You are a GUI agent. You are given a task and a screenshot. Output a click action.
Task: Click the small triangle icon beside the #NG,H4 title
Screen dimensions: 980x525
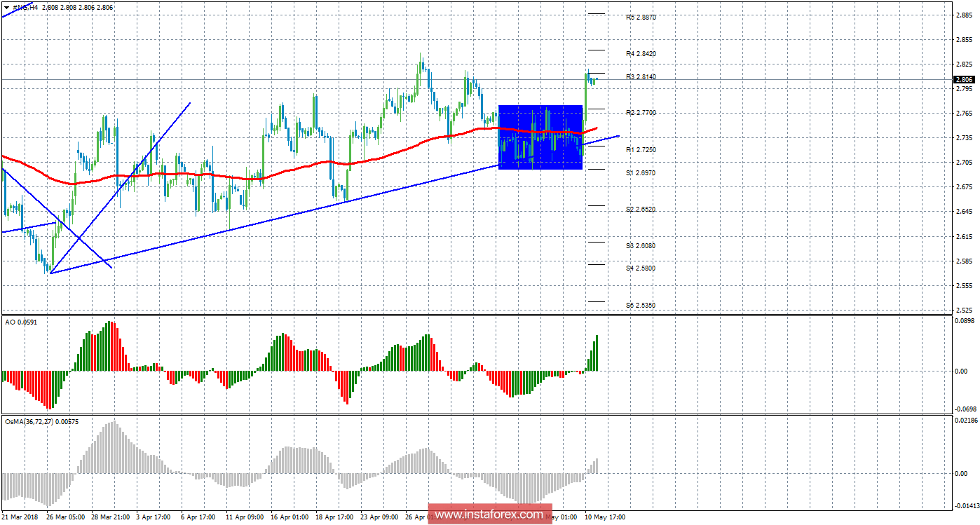[x=7, y=6]
